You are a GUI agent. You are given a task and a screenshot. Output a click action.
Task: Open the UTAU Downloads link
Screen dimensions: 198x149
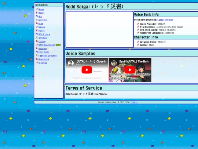47,45
